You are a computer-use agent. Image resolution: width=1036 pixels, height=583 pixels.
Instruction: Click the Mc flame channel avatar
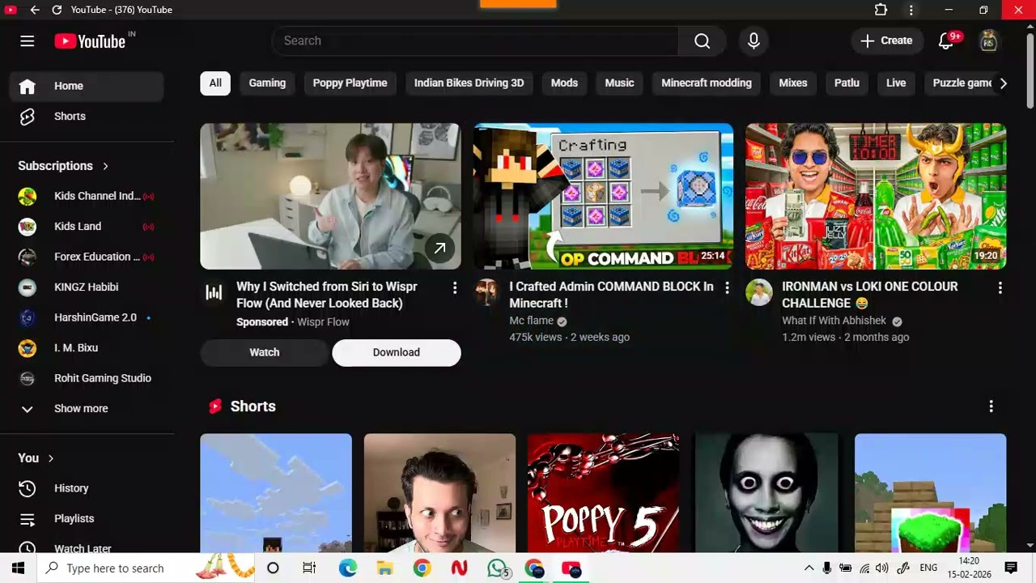click(x=486, y=292)
